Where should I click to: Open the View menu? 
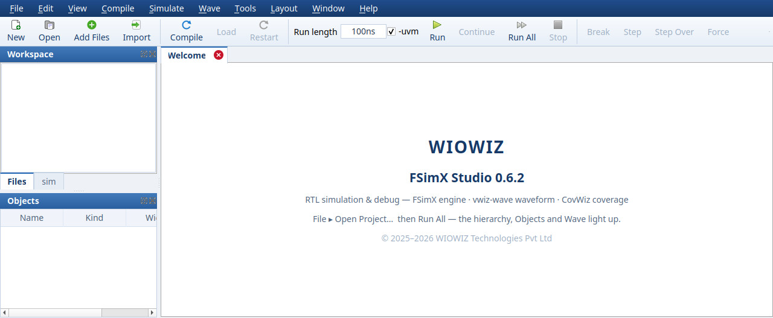77,8
